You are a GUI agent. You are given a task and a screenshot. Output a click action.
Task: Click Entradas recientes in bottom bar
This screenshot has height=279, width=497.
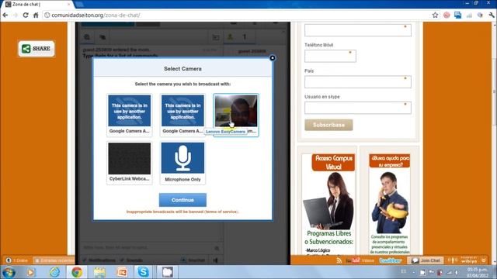(54, 260)
